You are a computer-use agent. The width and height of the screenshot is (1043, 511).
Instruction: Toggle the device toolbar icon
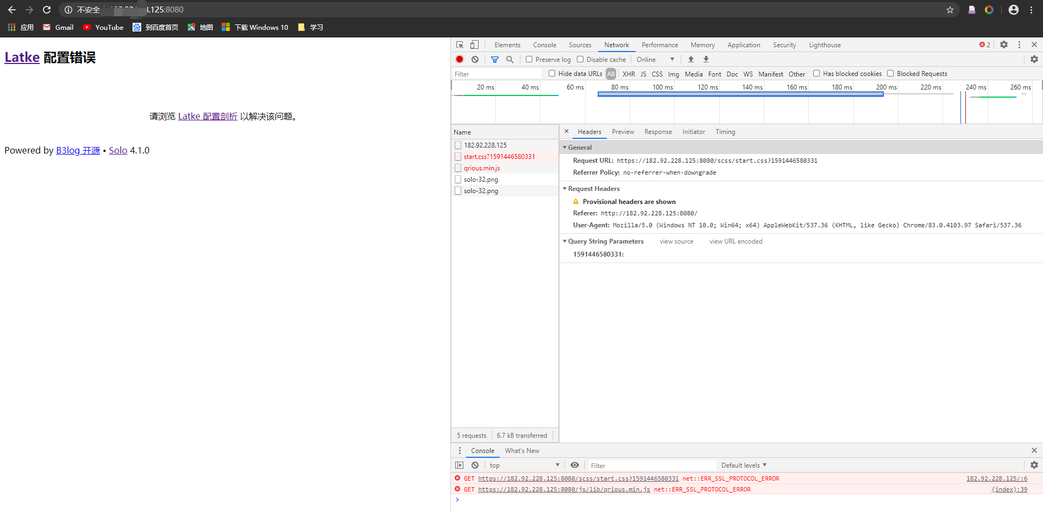pos(474,44)
